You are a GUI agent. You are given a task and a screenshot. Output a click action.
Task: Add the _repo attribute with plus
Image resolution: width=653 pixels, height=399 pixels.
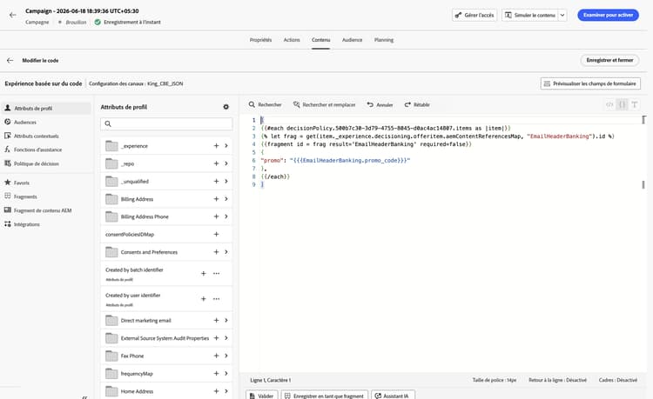click(216, 163)
